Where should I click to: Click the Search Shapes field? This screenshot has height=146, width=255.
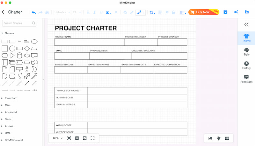pyautogui.click(x=19, y=23)
